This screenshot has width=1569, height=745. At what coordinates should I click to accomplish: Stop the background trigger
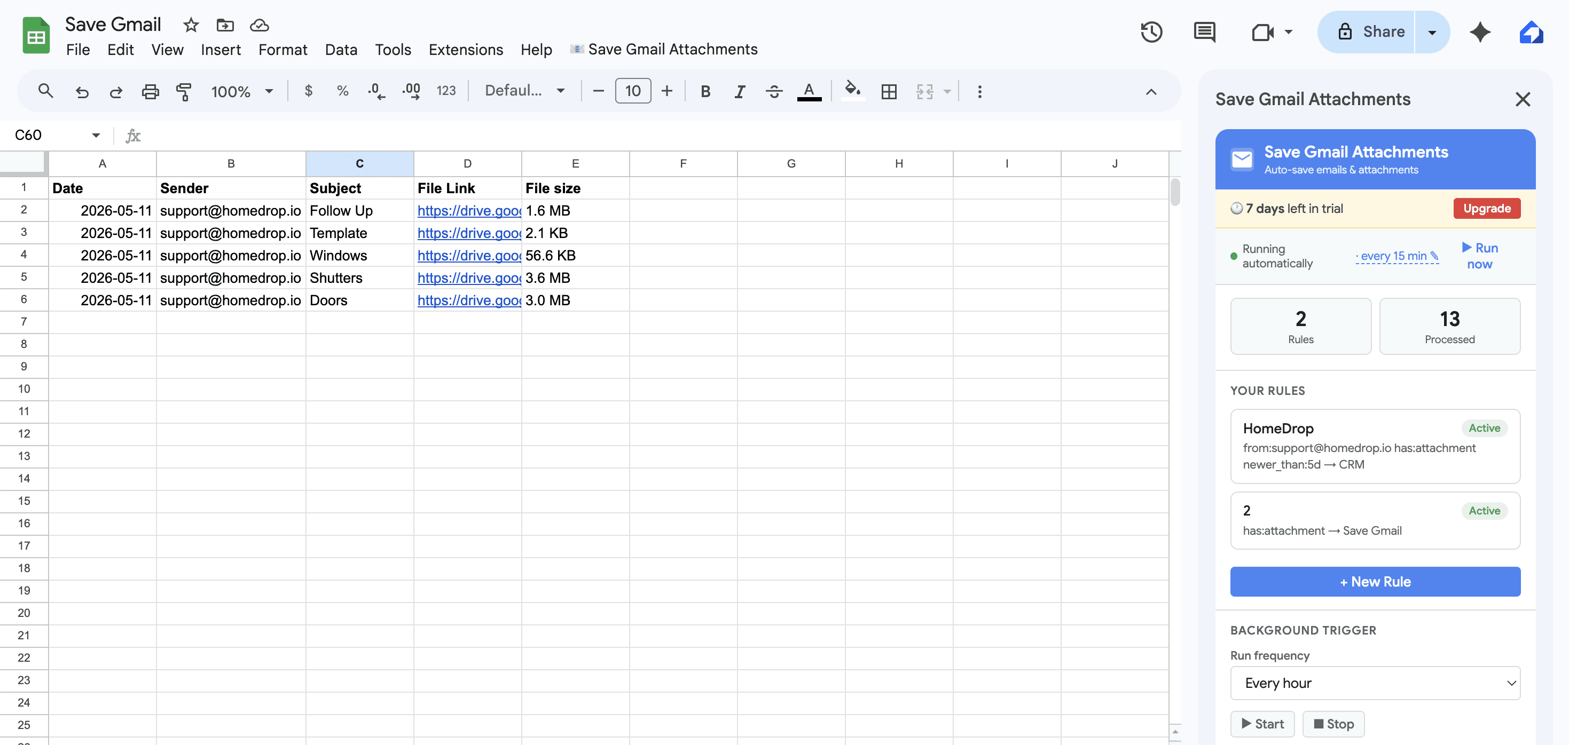coord(1333,724)
